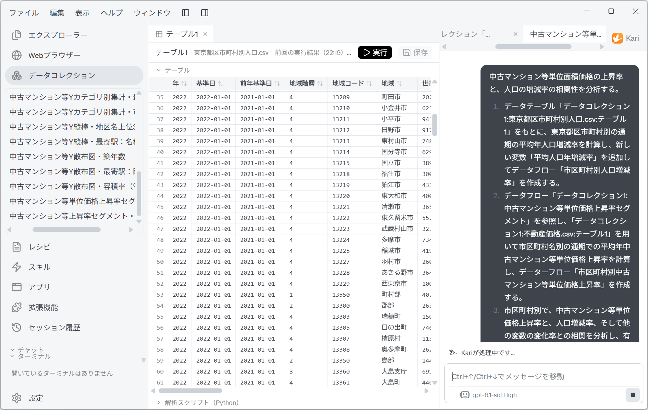Open the Webブラウザー globe icon
648x410 pixels.
(x=17, y=55)
